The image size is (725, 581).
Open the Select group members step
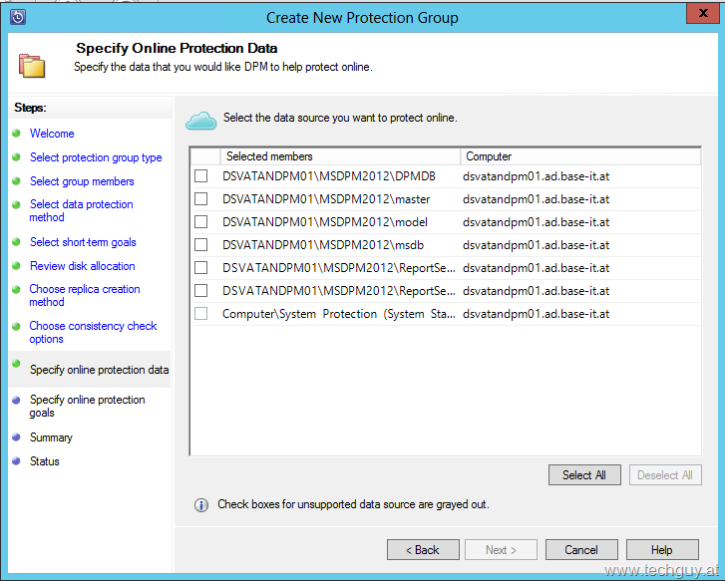click(x=82, y=181)
